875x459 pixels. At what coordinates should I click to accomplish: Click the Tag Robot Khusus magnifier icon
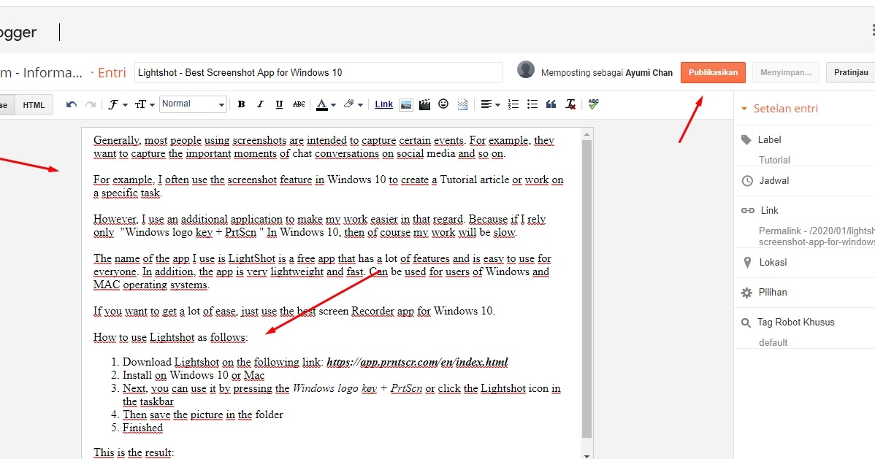point(746,323)
